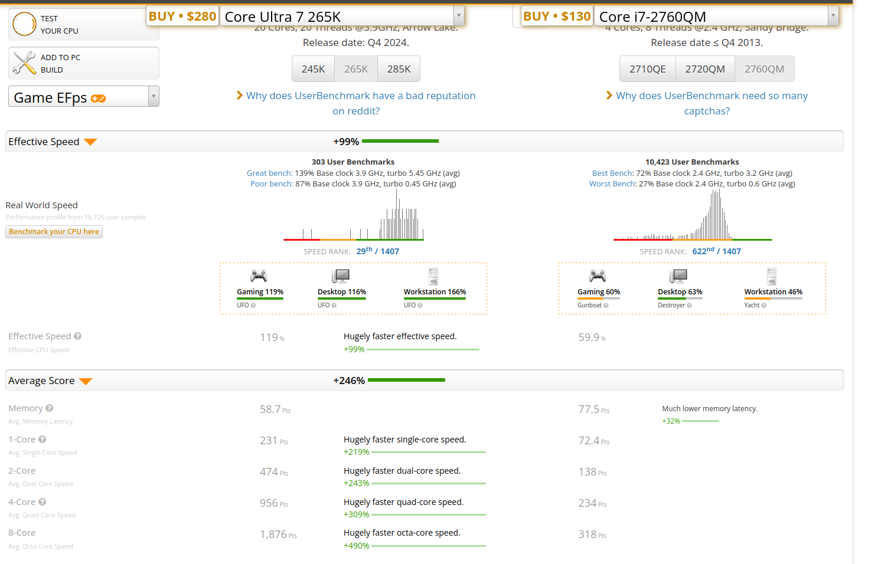This screenshot has height=564, width=878.
Task: Click the i7-2760QM Desktop monitor icon
Action: pyautogui.click(x=678, y=276)
